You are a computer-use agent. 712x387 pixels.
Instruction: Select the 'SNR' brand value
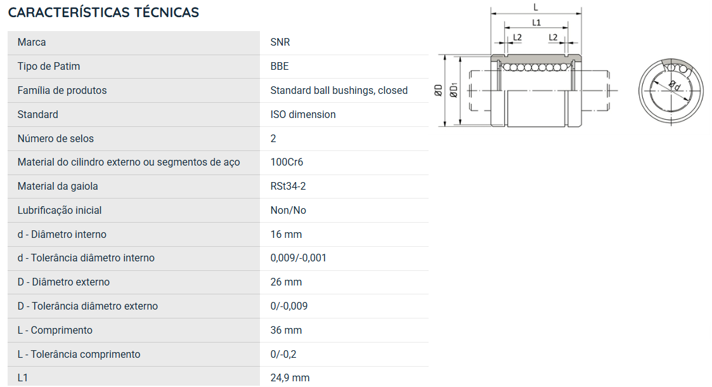coord(280,43)
